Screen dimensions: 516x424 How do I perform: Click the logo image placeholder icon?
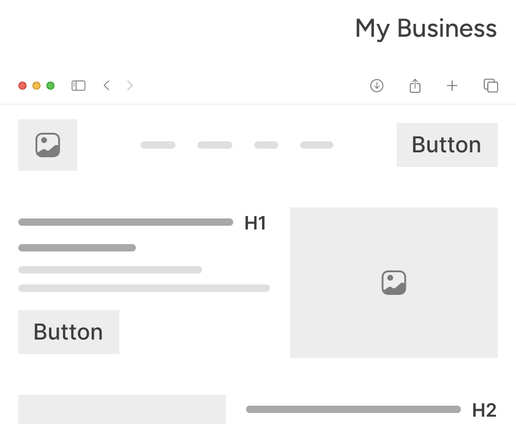(48, 145)
